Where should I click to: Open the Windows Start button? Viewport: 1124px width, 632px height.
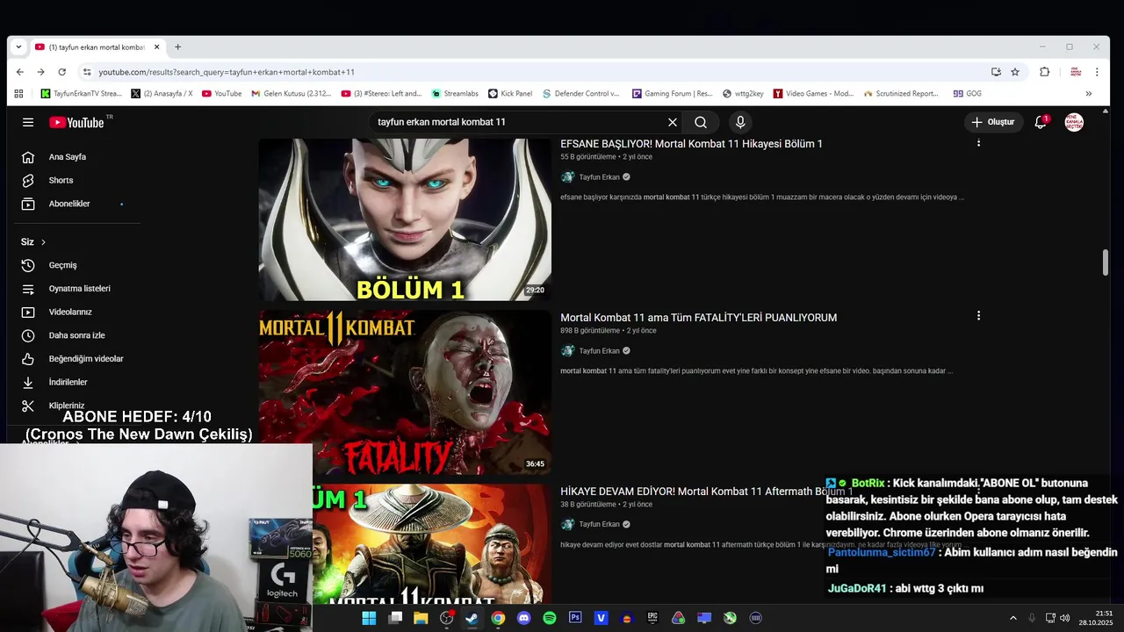click(369, 618)
